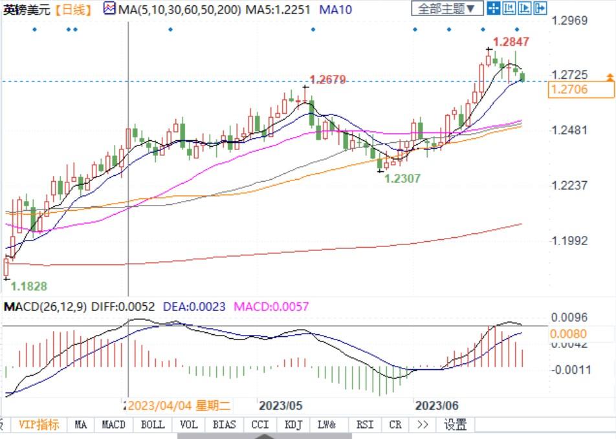Click the orange price alert arrow on axis
Image resolution: width=616 pixels, height=439 pixels.
click(x=609, y=77)
